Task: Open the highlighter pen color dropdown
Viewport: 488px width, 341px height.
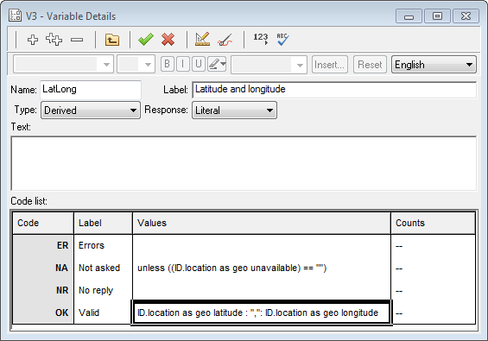Action: coord(217,64)
